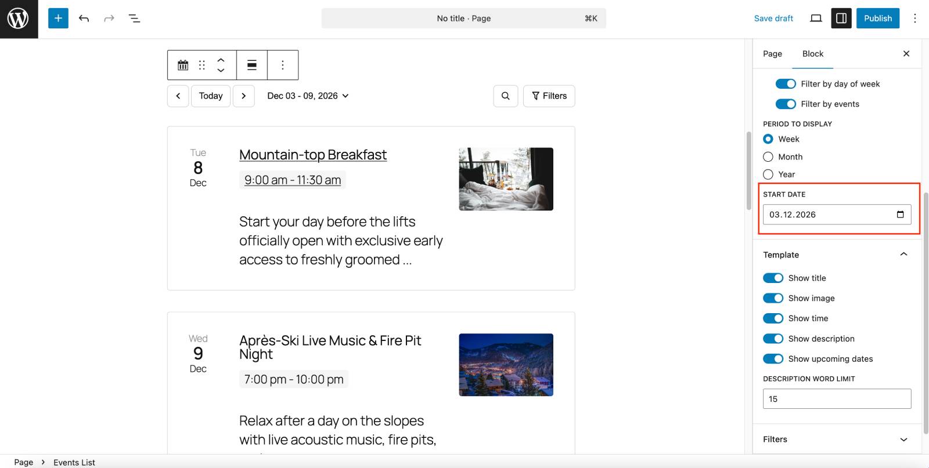Open the block inserter plus button

click(58, 19)
